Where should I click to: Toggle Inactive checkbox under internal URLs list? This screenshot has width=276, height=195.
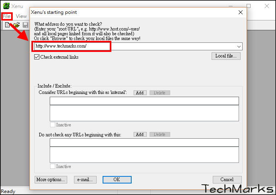[52, 125]
